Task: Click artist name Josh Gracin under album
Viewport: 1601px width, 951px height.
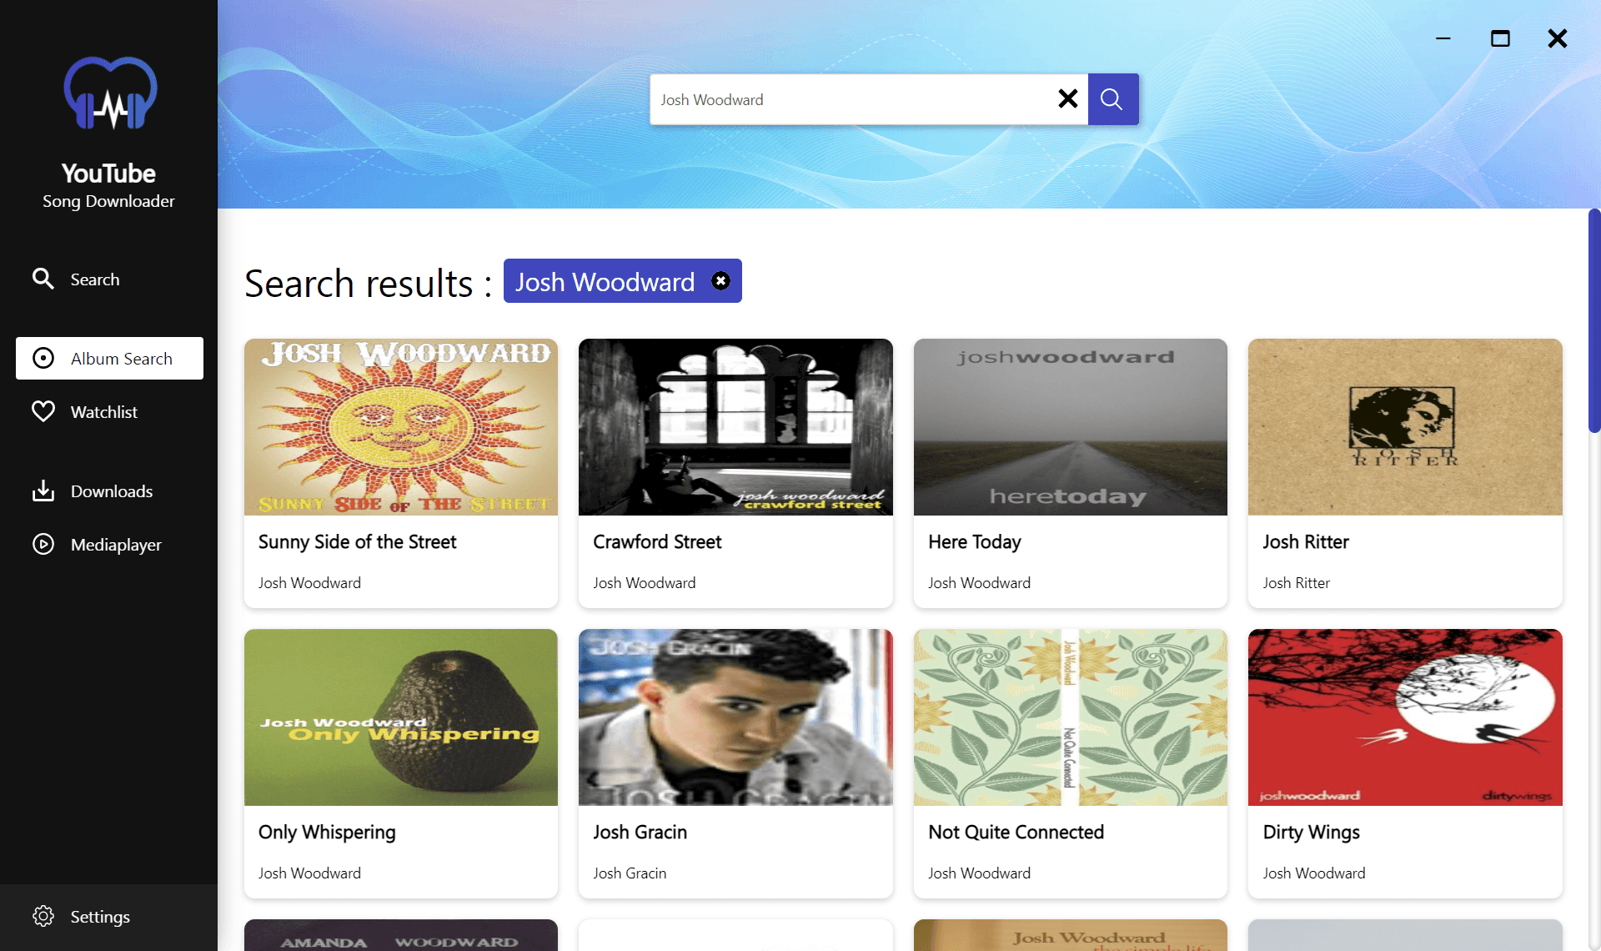Action: click(x=630, y=873)
